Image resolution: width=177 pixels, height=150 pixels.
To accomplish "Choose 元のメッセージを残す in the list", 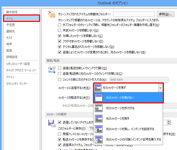I will (x=128, y=119).
